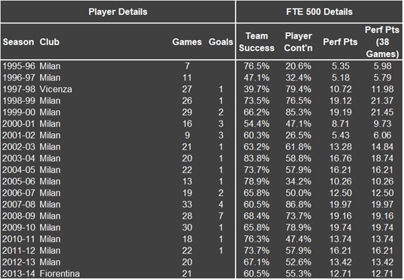The height and width of the screenshot is (280, 404).
Task: Select the 86.8% player contribution cell
Action: coord(298,204)
